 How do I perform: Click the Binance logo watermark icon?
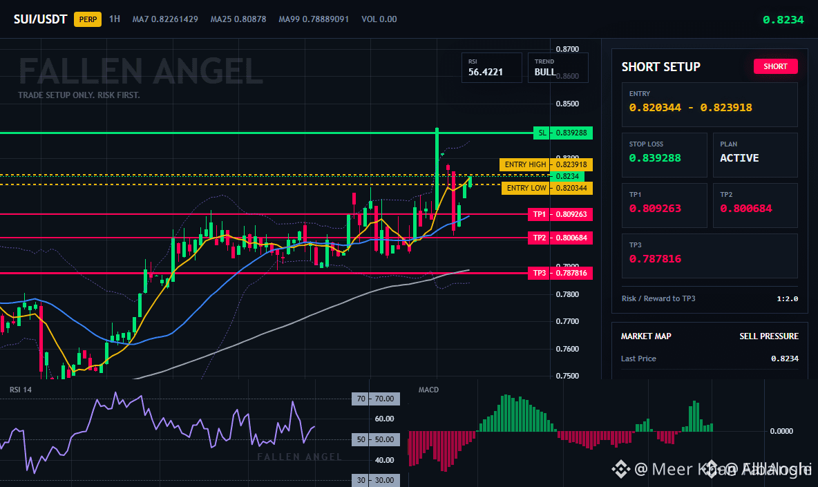621,469
